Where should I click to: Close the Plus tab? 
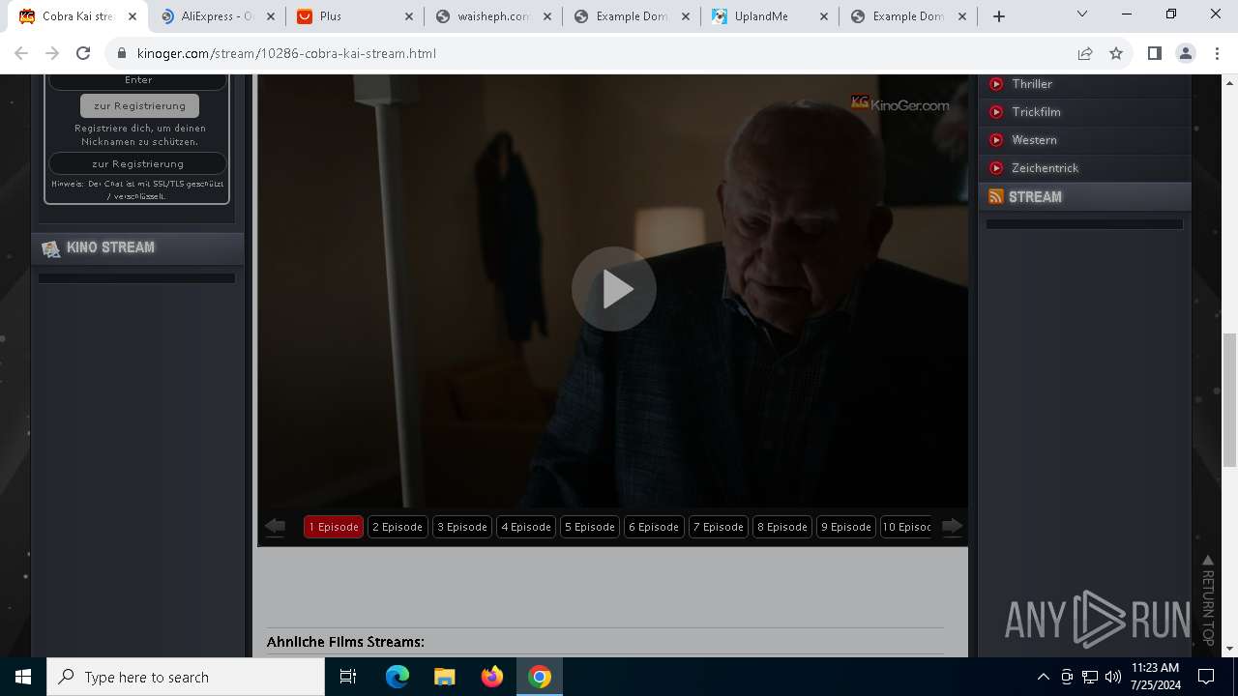(x=408, y=16)
